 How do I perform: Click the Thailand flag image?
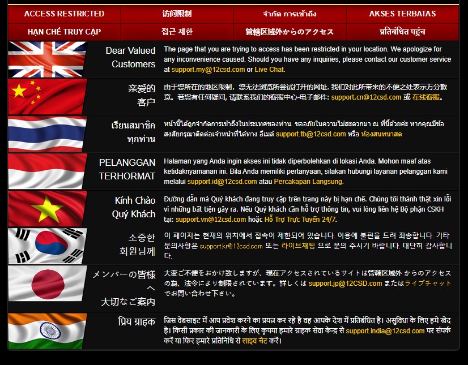46,134
